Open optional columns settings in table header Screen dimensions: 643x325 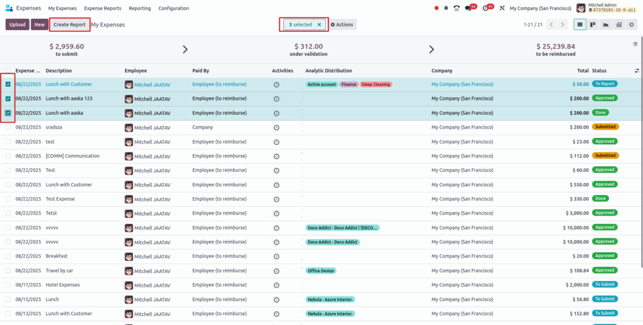coord(637,71)
